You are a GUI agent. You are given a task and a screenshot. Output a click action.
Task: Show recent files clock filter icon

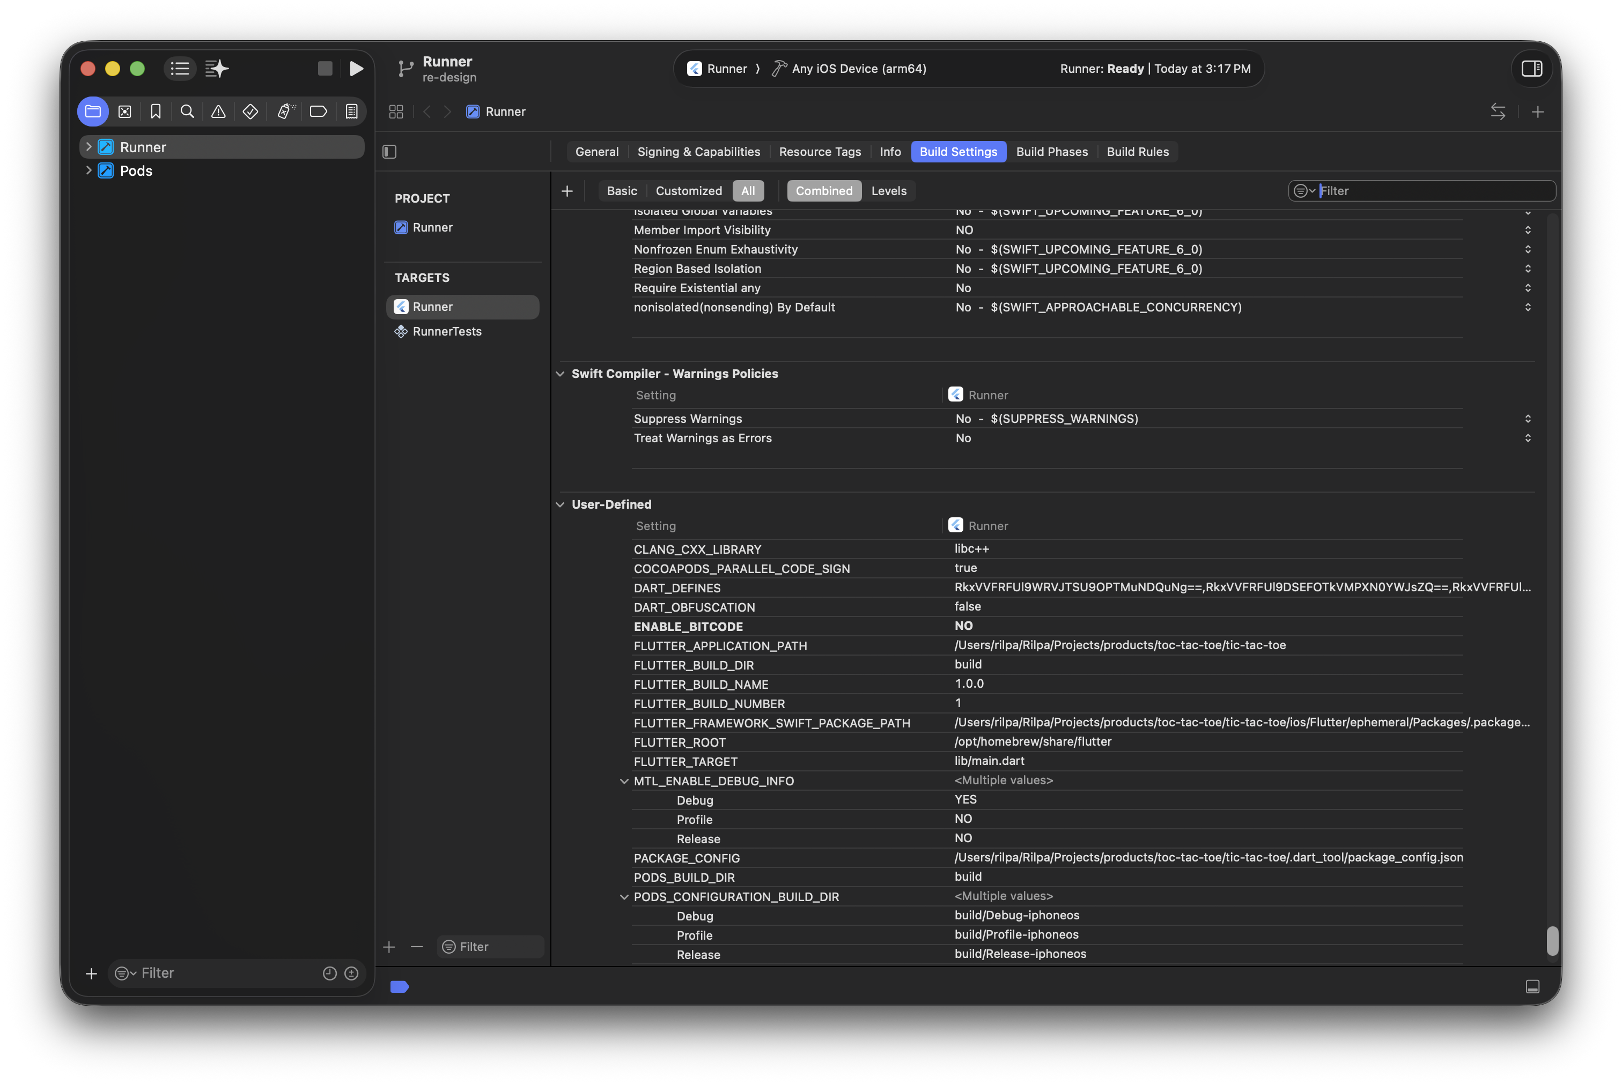click(329, 973)
